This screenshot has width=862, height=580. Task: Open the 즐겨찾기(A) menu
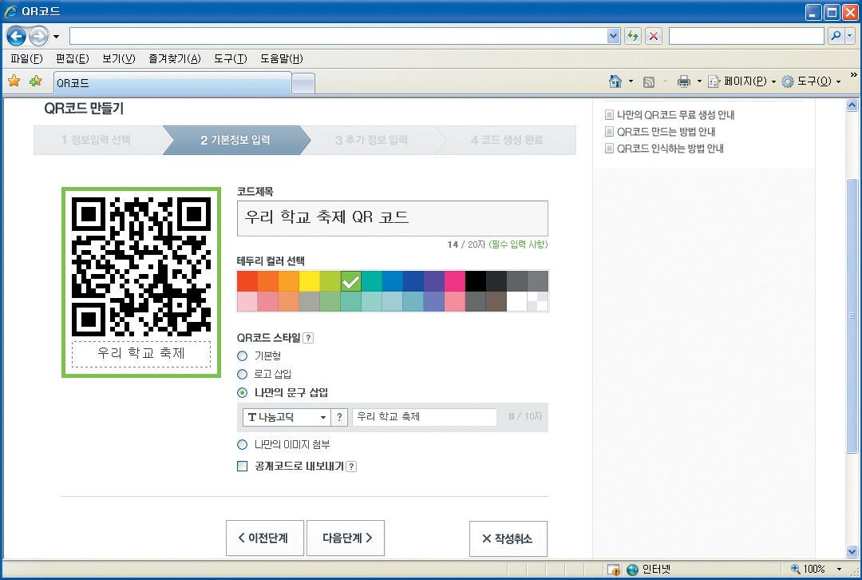tap(174, 59)
